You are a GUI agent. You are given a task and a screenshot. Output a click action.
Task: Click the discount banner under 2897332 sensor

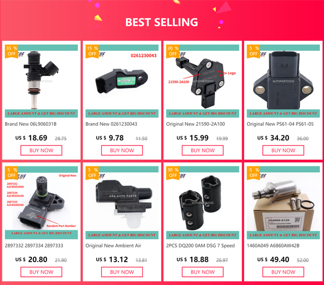click(x=42, y=233)
